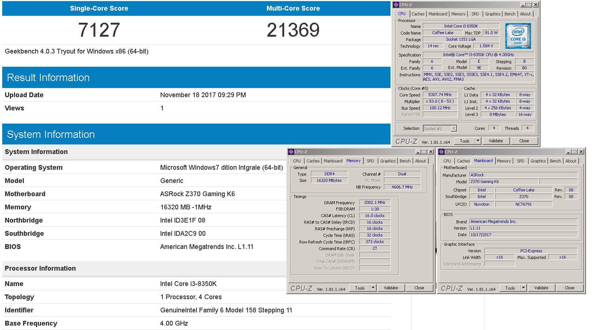Switch to Bench tab in top CPU-Z window

tap(510, 14)
